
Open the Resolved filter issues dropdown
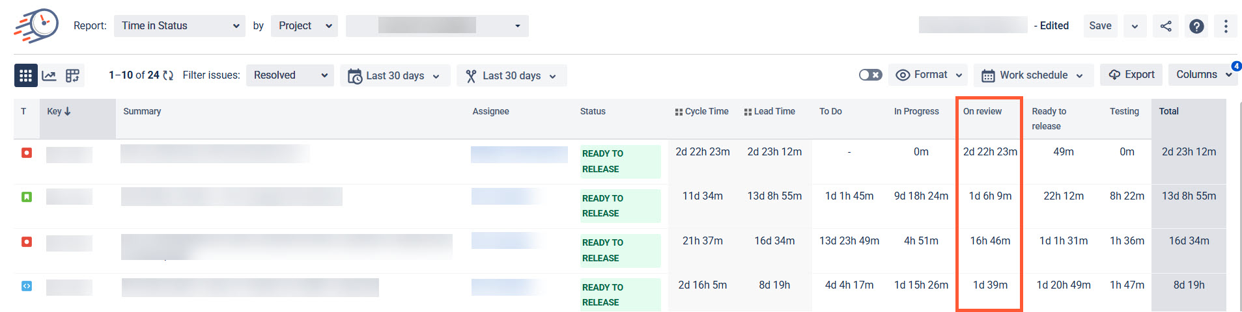[290, 75]
